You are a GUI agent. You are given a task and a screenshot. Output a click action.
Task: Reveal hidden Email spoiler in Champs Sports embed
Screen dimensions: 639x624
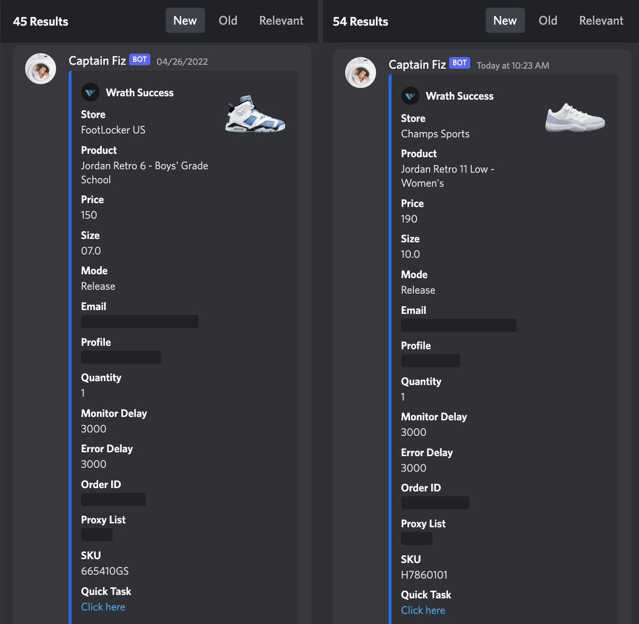pos(458,325)
